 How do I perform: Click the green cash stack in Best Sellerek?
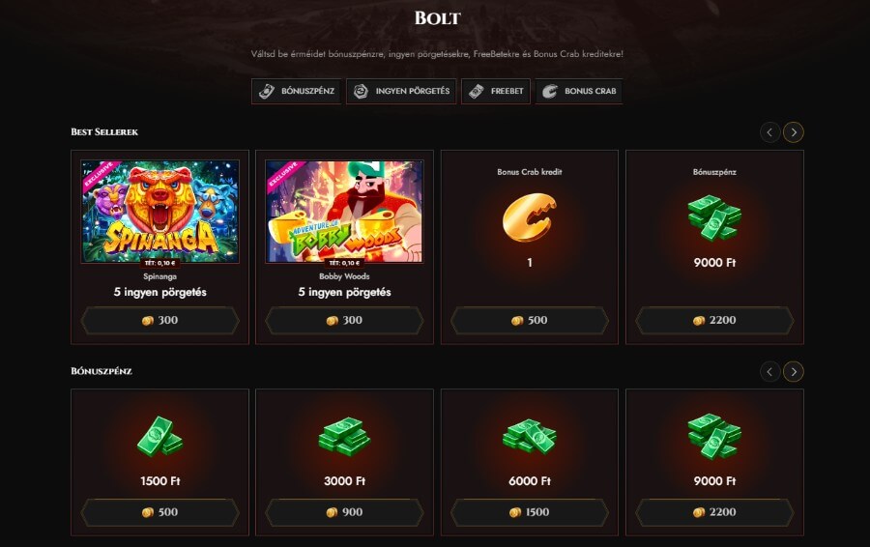click(x=714, y=217)
